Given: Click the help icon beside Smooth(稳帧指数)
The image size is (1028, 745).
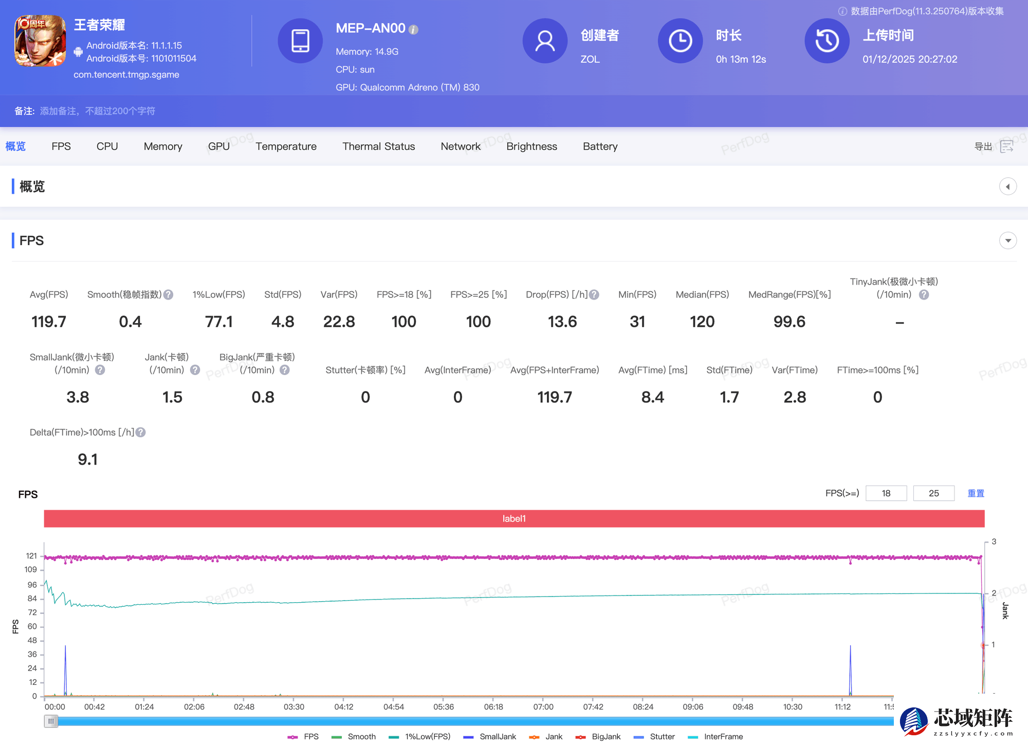Looking at the screenshot, I should [168, 295].
